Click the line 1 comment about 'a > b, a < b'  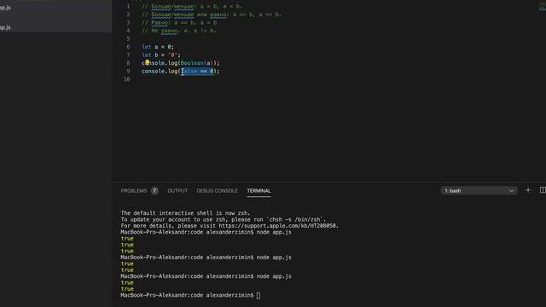(191, 6)
